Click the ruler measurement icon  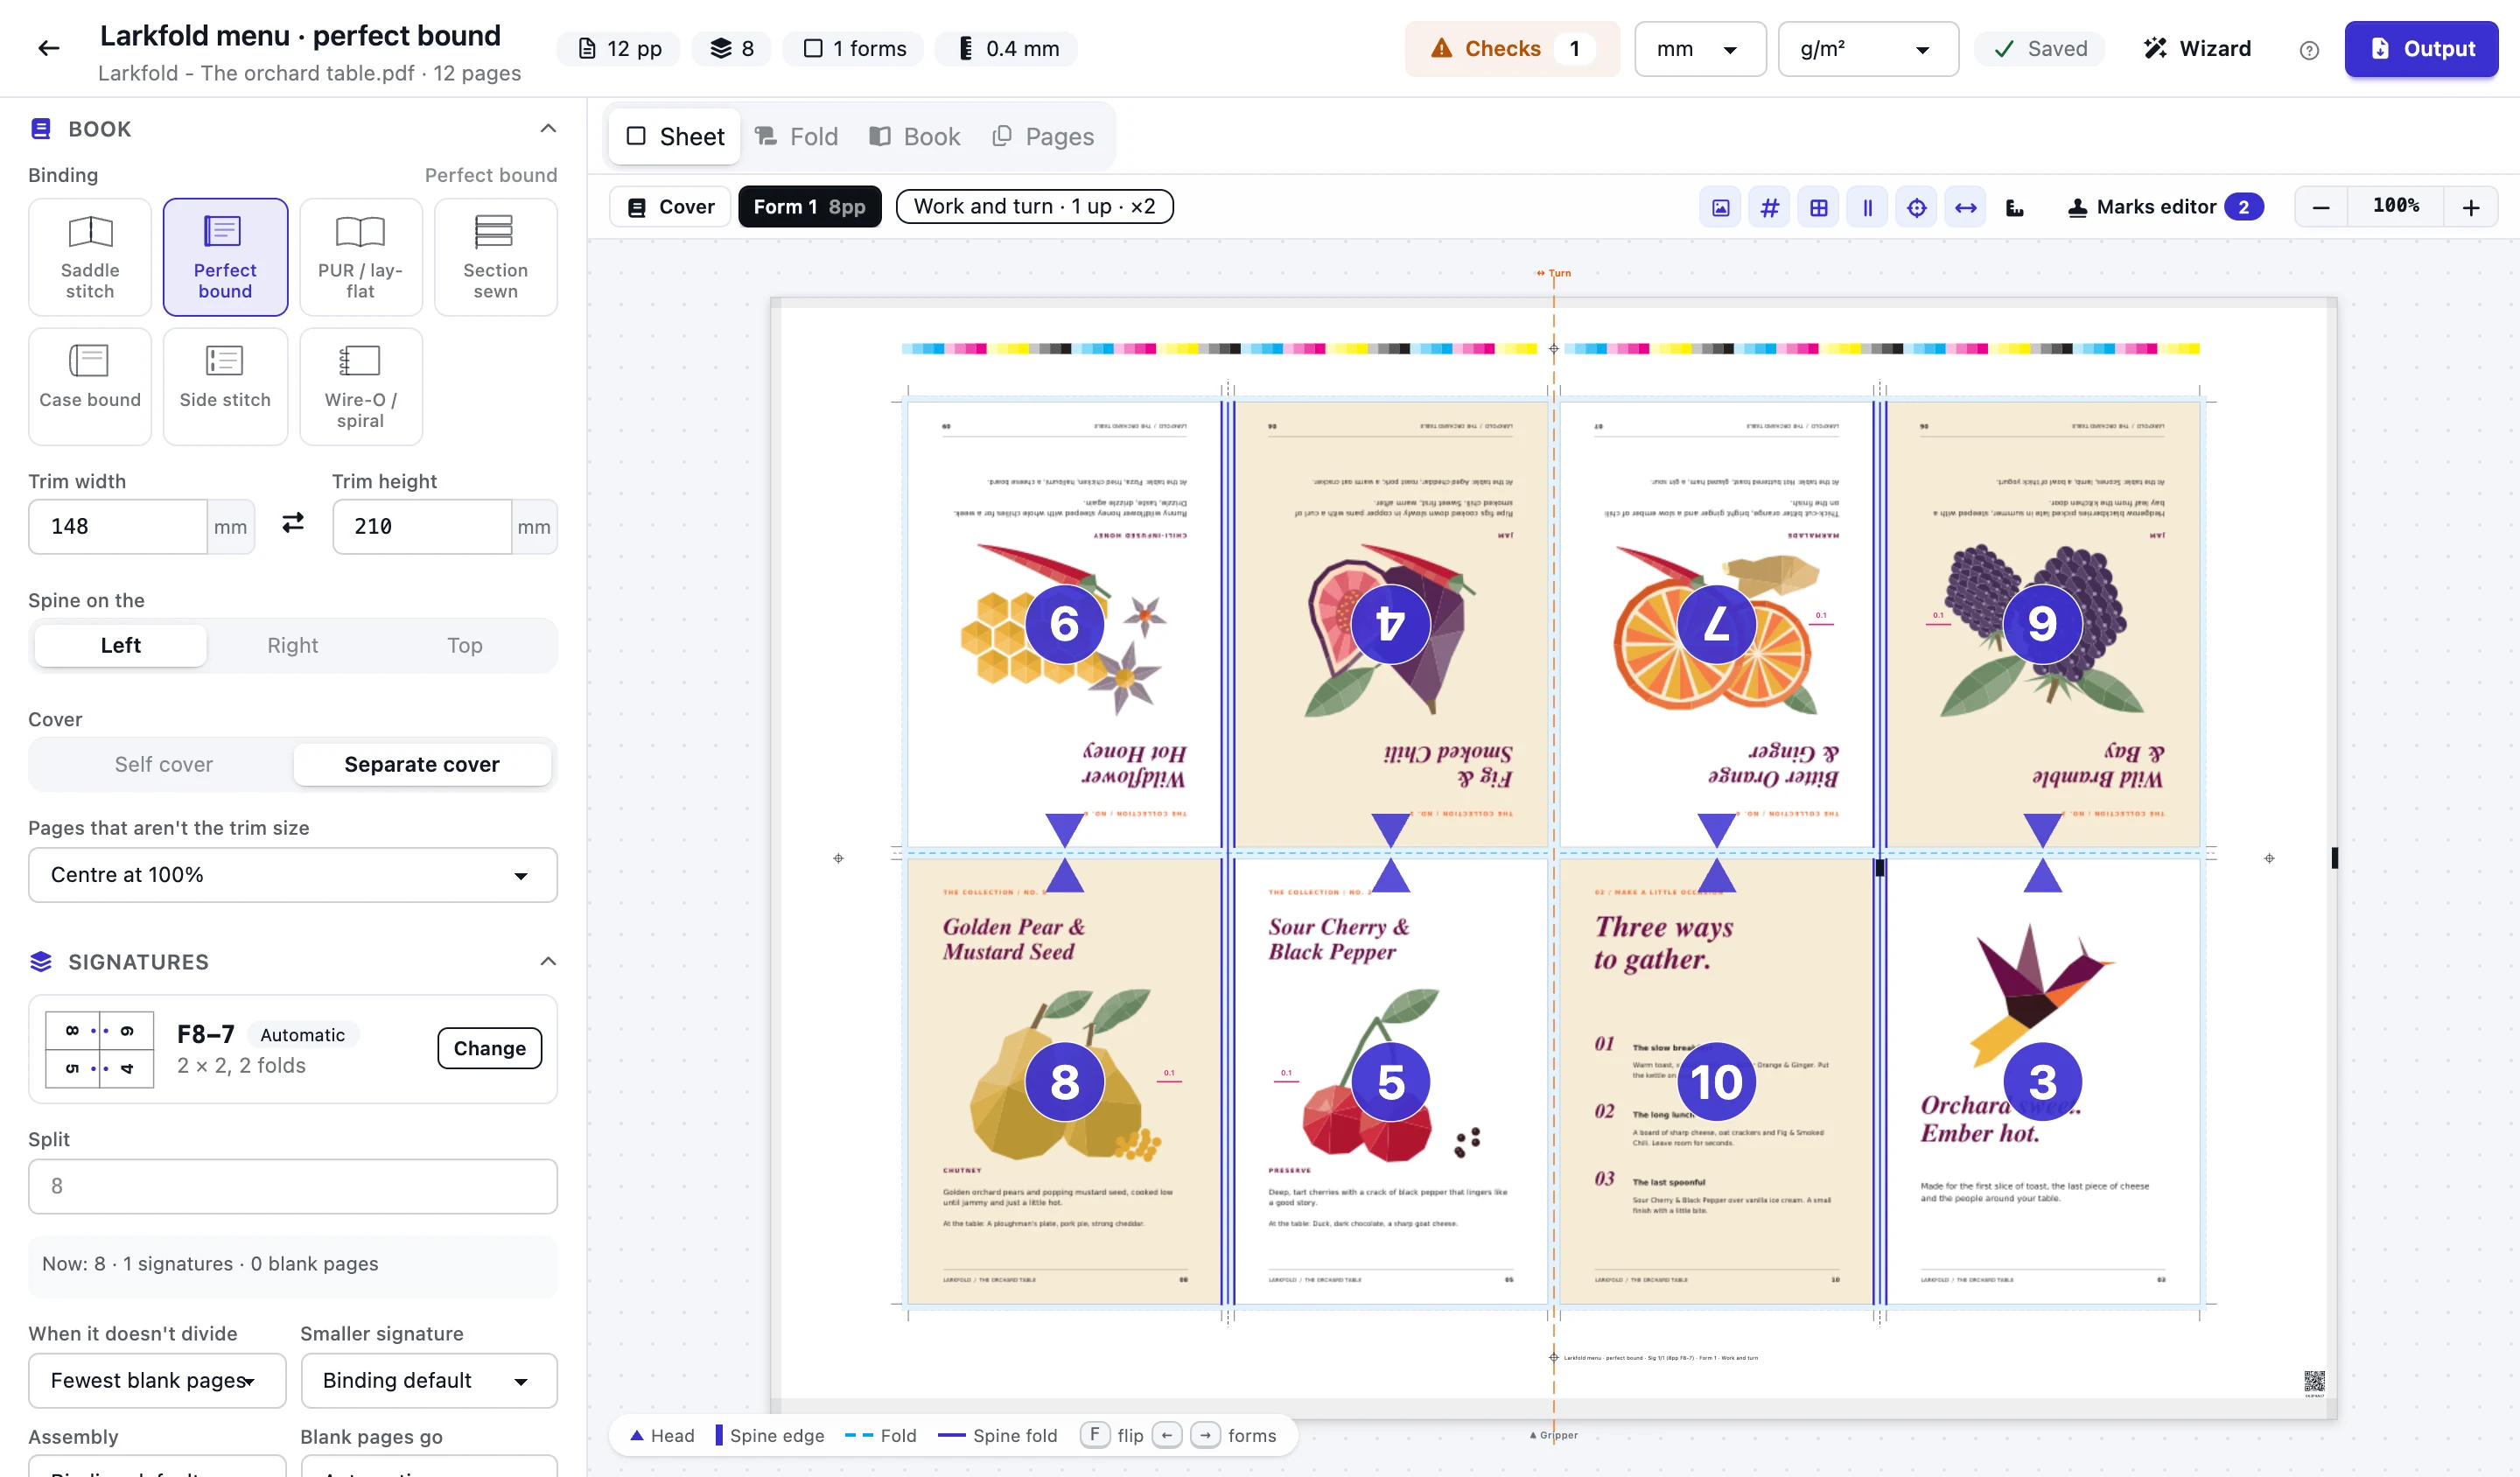click(2014, 207)
